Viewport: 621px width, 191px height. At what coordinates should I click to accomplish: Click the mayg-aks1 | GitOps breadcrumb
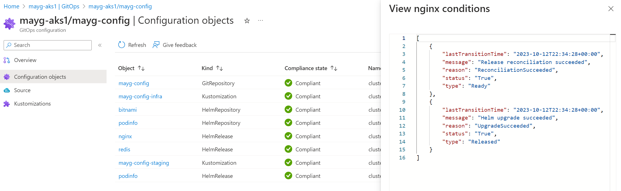pos(54,6)
